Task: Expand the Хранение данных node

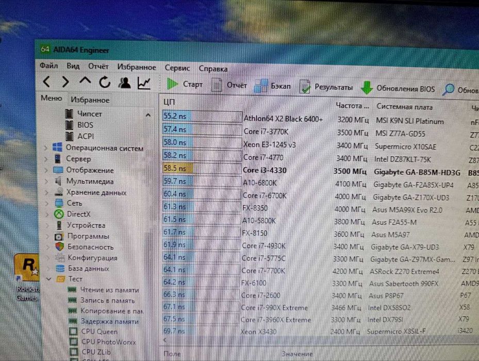Action: point(47,192)
